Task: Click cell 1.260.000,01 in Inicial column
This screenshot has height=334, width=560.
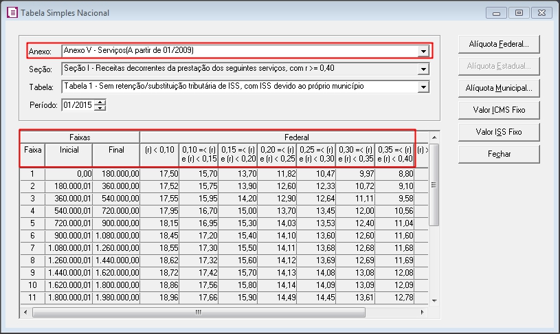Action: 69,260
